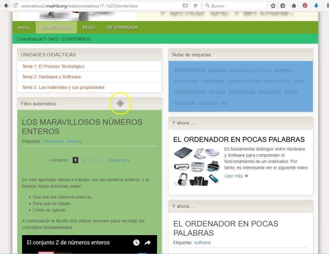Go to the browser home icon
This screenshot has width=329, height=254.
[294, 6]
